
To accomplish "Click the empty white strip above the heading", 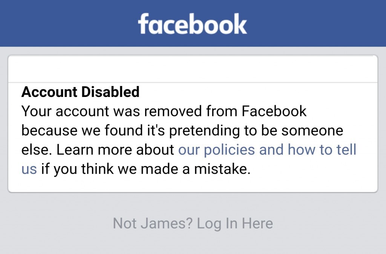I will [193, 69].
